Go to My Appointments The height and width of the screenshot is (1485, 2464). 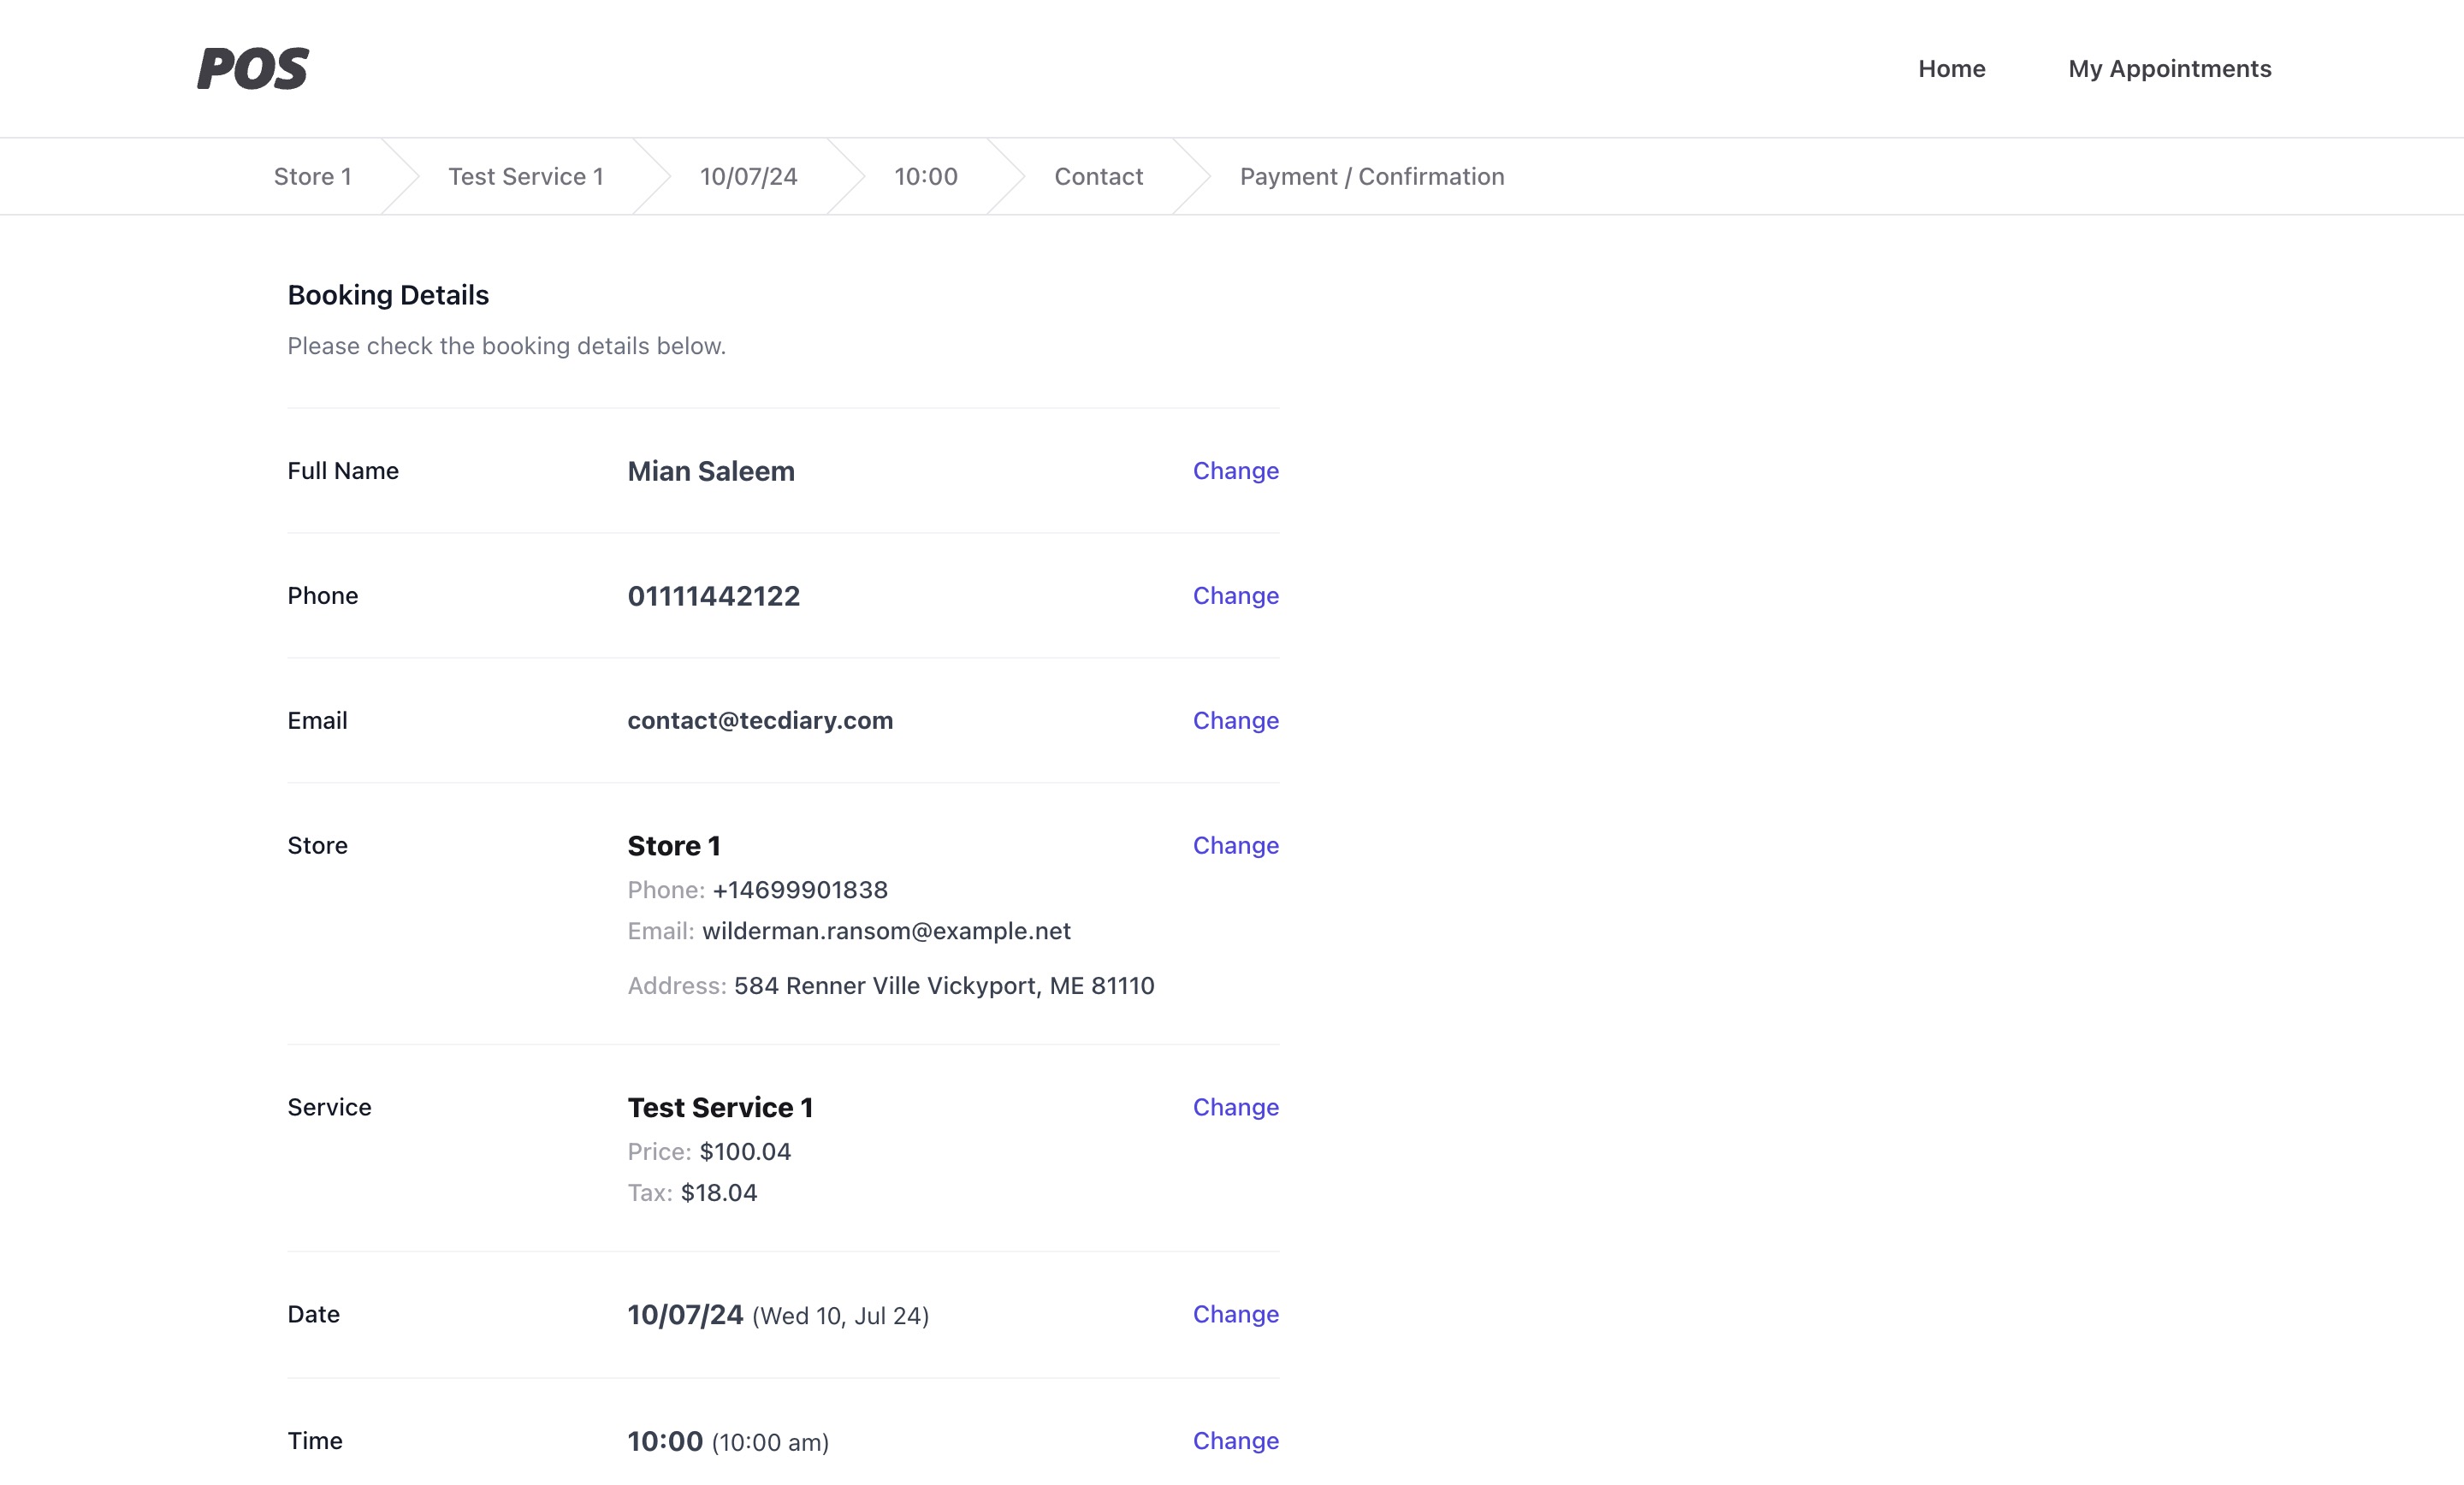[x=2169, y=69]
